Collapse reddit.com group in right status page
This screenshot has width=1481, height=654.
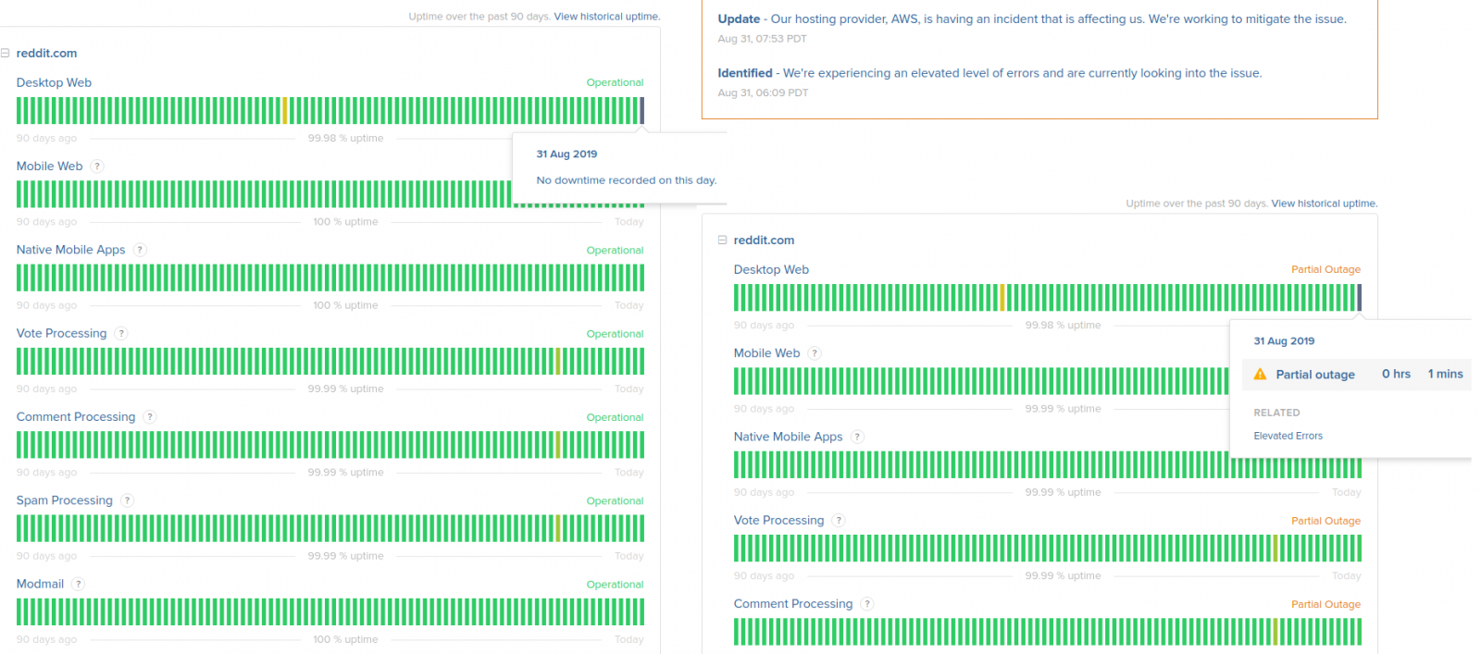pos(722,241)
